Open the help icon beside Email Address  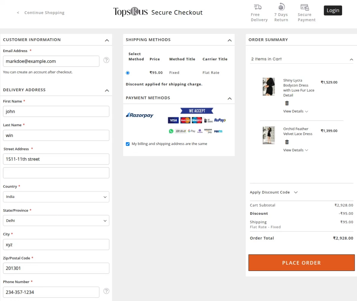106,60
